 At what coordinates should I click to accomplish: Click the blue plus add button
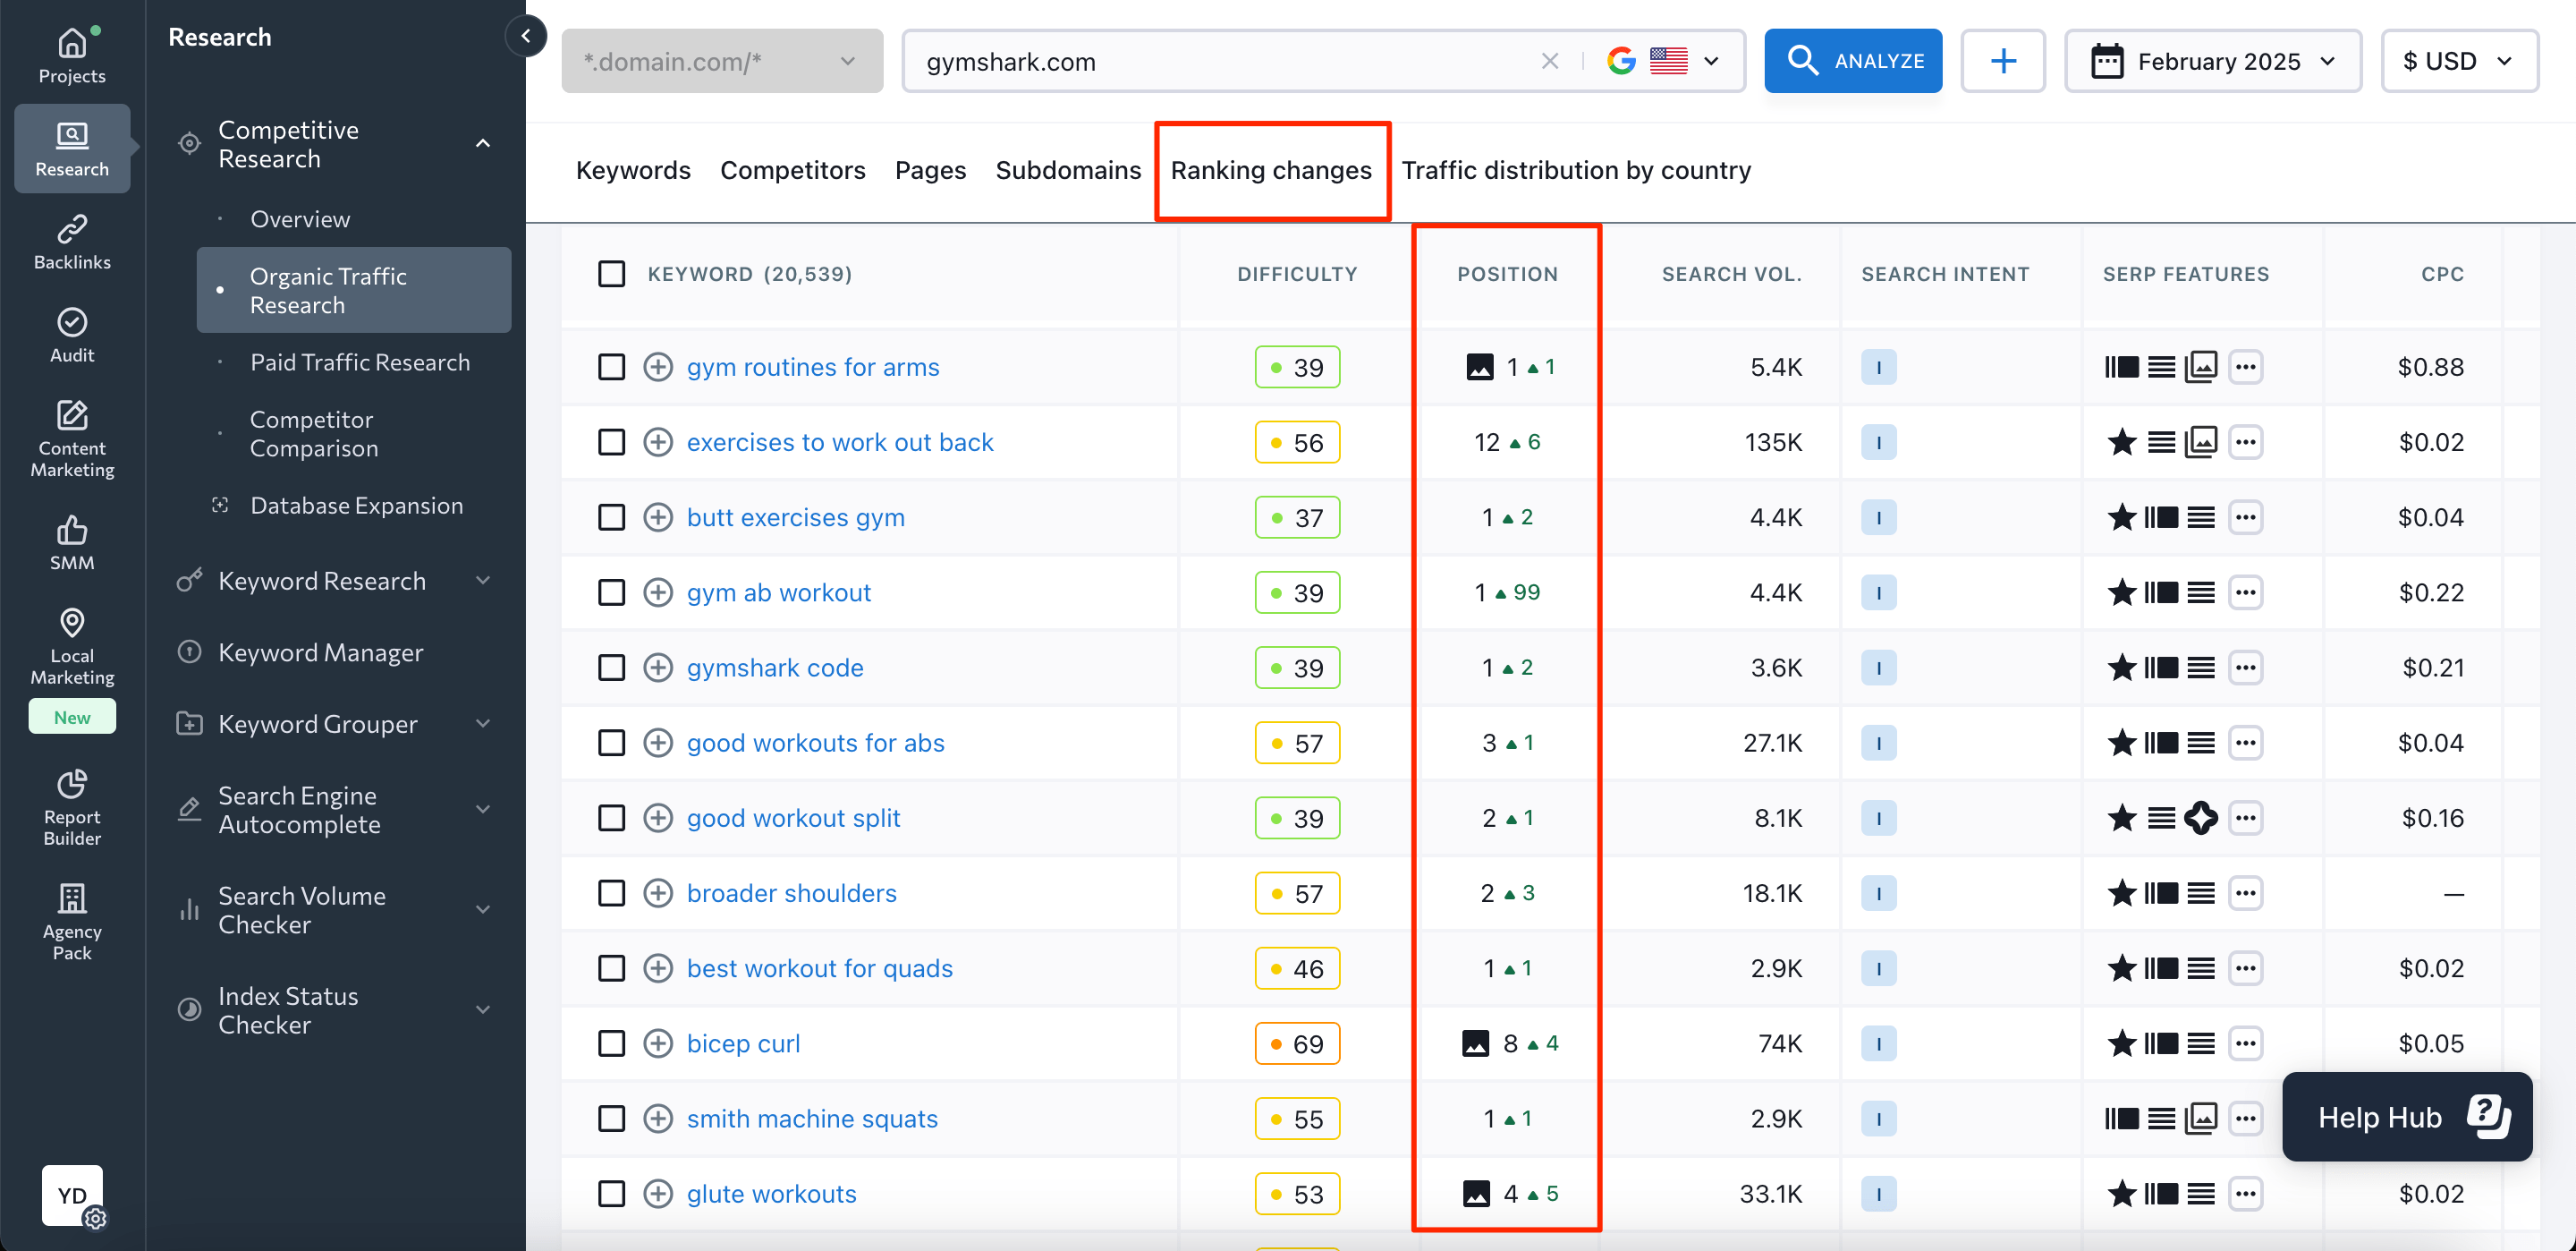pyautogui.click(x=2002, y=61)
